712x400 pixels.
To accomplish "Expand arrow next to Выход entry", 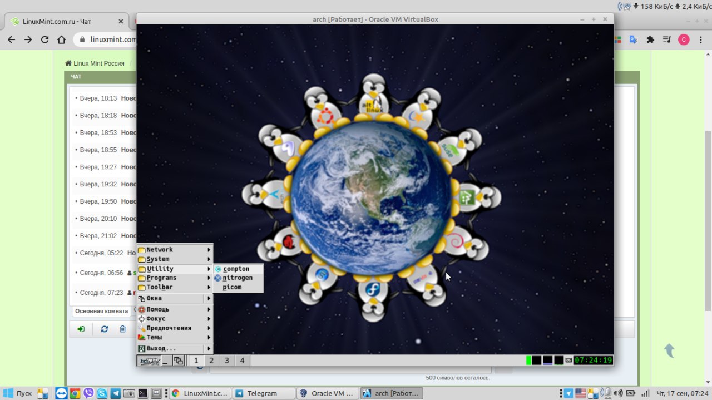I will (209, 348).
